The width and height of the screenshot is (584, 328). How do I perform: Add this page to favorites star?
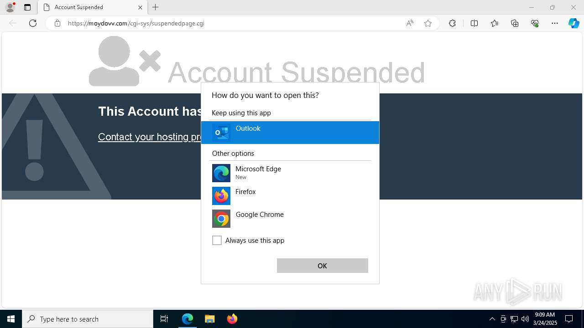[428, 23]
